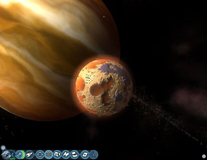Click the green energy arc meter
Image resolution: width=207 pixels, height=160 pixels.
tap(23, 154)
